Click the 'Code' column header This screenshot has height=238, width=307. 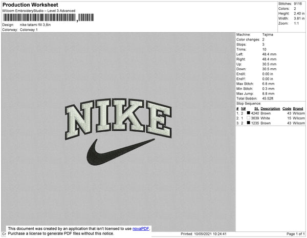coord(287,109)
